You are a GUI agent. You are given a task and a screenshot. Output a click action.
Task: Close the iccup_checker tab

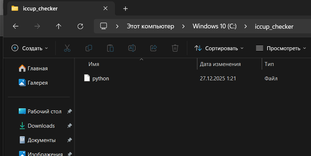tap(105, 8)
